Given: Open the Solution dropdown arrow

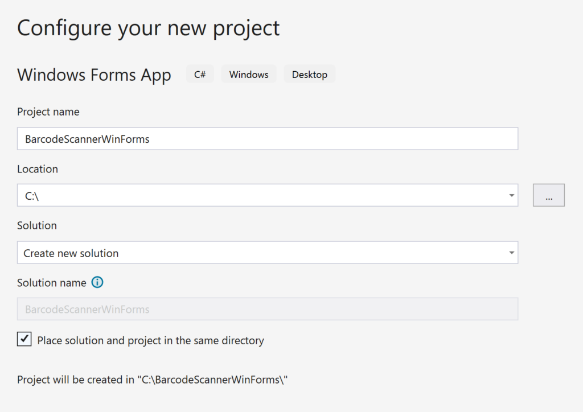Looking at the screenshot, I should (x=511, y=253).
